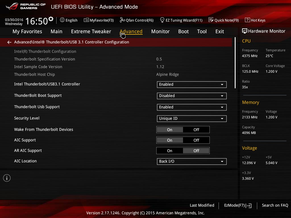Image resolution: width=291 pixels, height=218 pixels.
Task: Switch to Monitor tab
Action: point(160,32)
